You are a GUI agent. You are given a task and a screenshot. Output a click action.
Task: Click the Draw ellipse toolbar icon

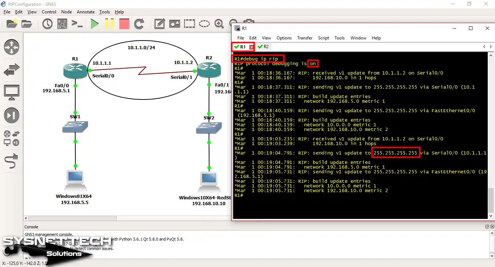(x=204, y=24)
